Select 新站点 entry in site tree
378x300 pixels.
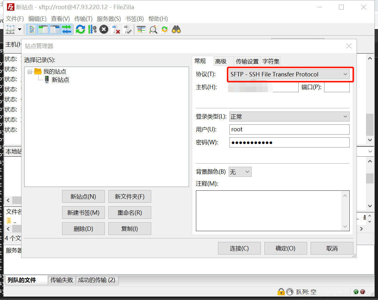tap(60, 80)
